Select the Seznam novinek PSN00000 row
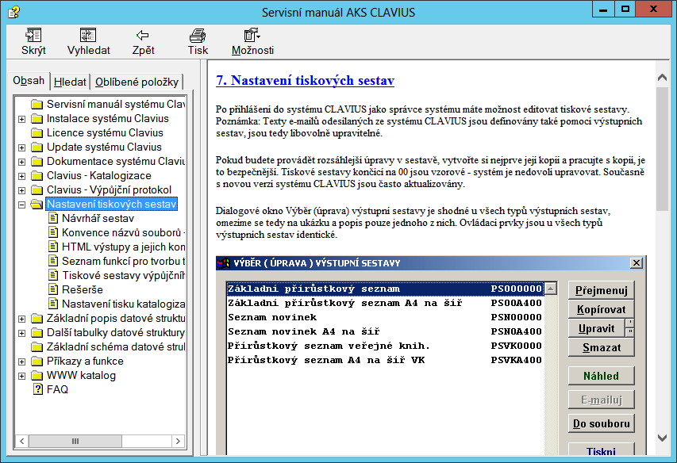This screenshot has height=463, width=677. [x=385, y=317]
